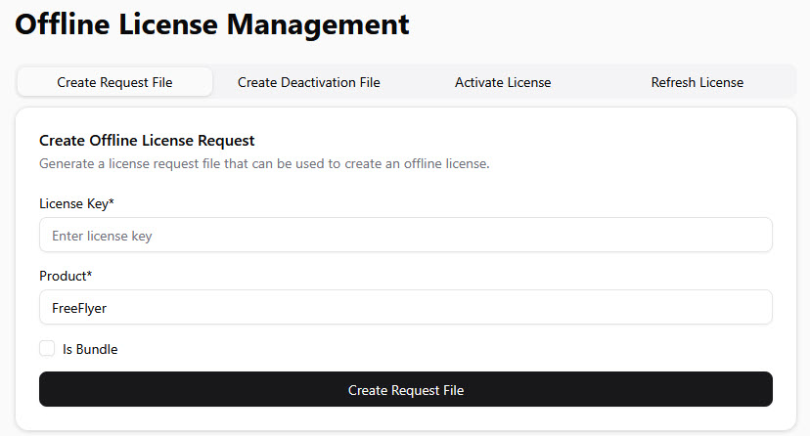810x436 pixels.
Task: Enable the Is Bundle checkbox
Action: click(x=47, y=349)
